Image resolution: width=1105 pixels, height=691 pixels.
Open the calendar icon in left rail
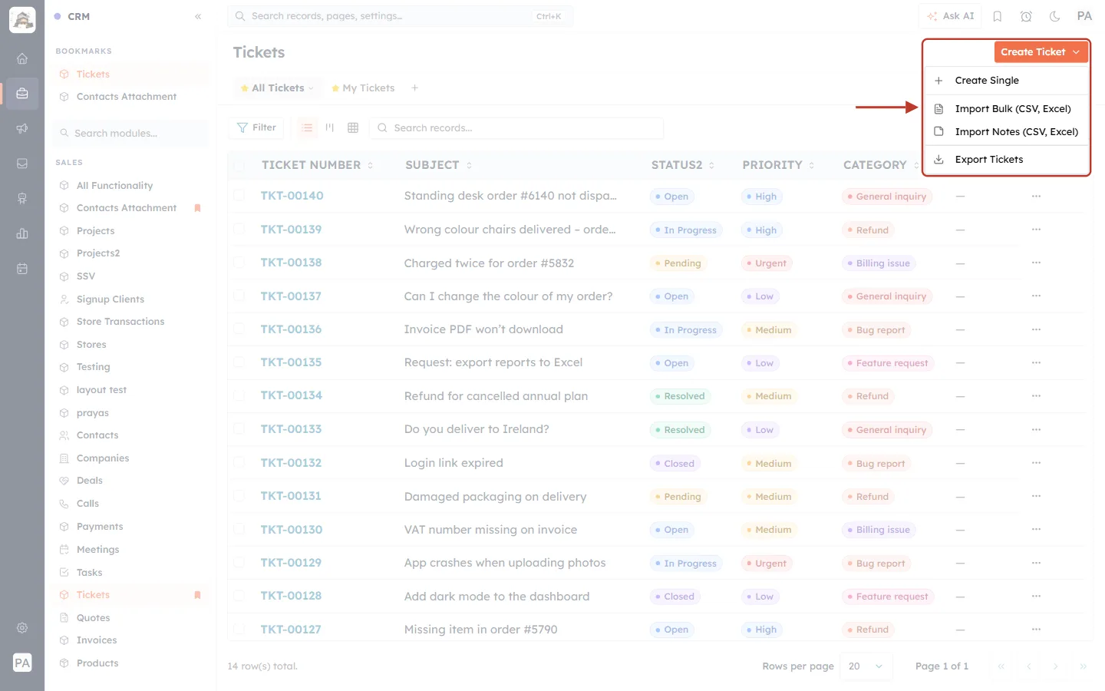point(22,269)
